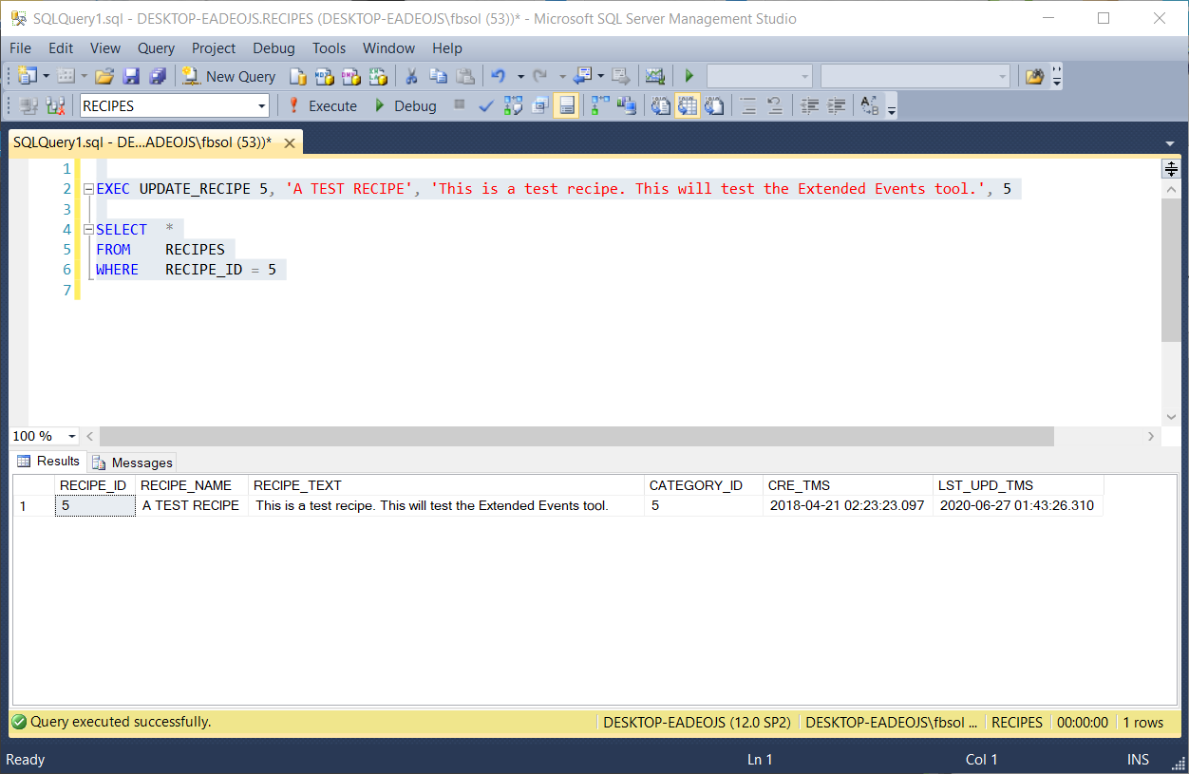Uncomment the selected lines

(774, 105)
